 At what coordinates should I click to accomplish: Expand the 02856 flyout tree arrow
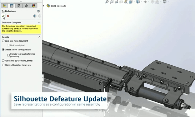44,6
